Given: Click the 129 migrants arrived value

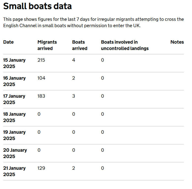Looking at the screenshot, I should 41,168.
